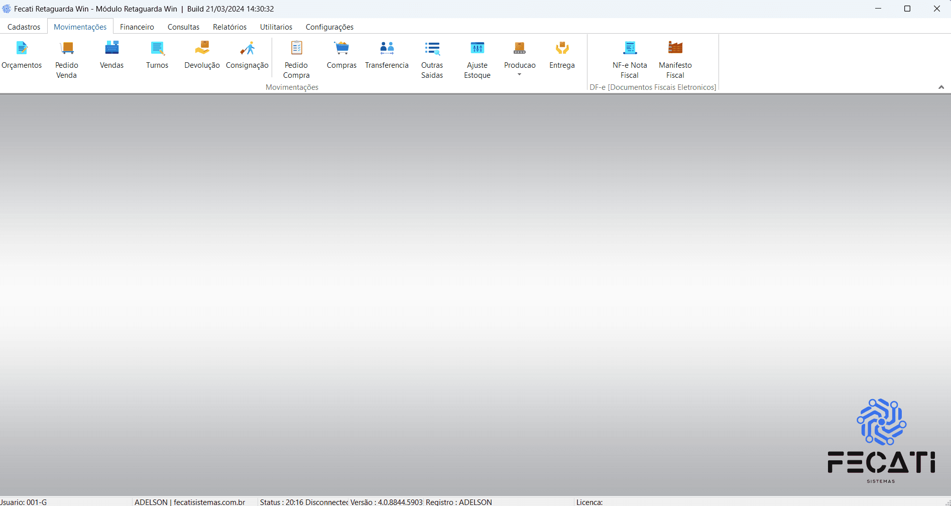Select the Turnos icon

157,49
